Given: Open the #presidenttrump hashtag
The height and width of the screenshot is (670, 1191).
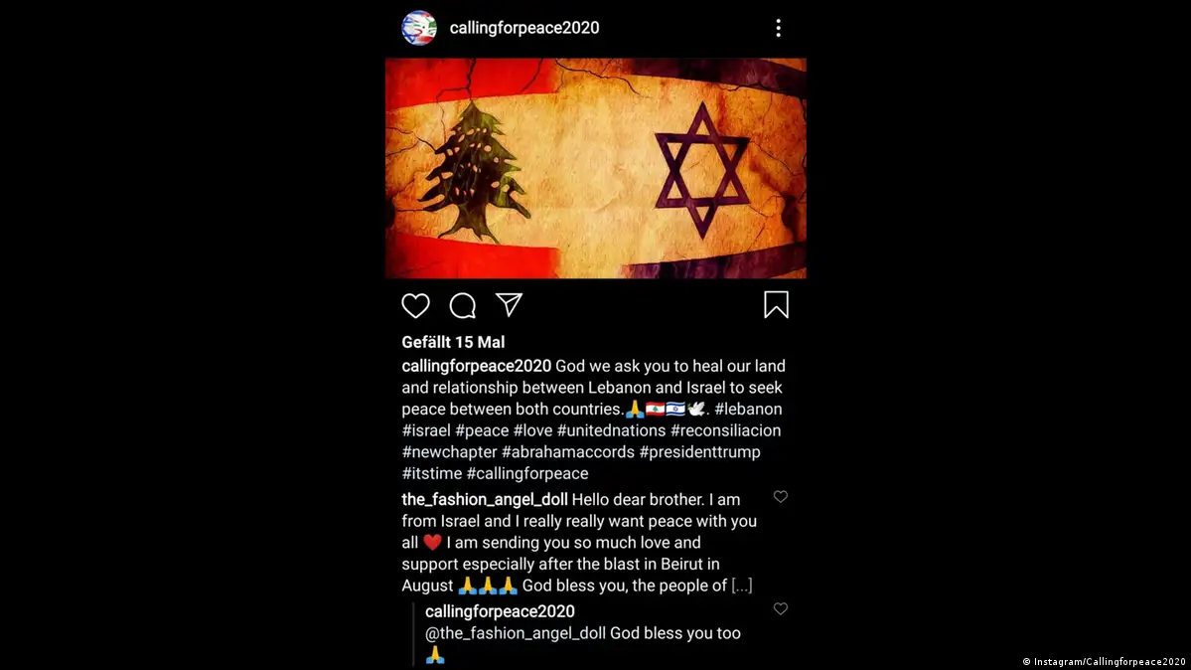Looking at the screenshot, I should point(699,451).
